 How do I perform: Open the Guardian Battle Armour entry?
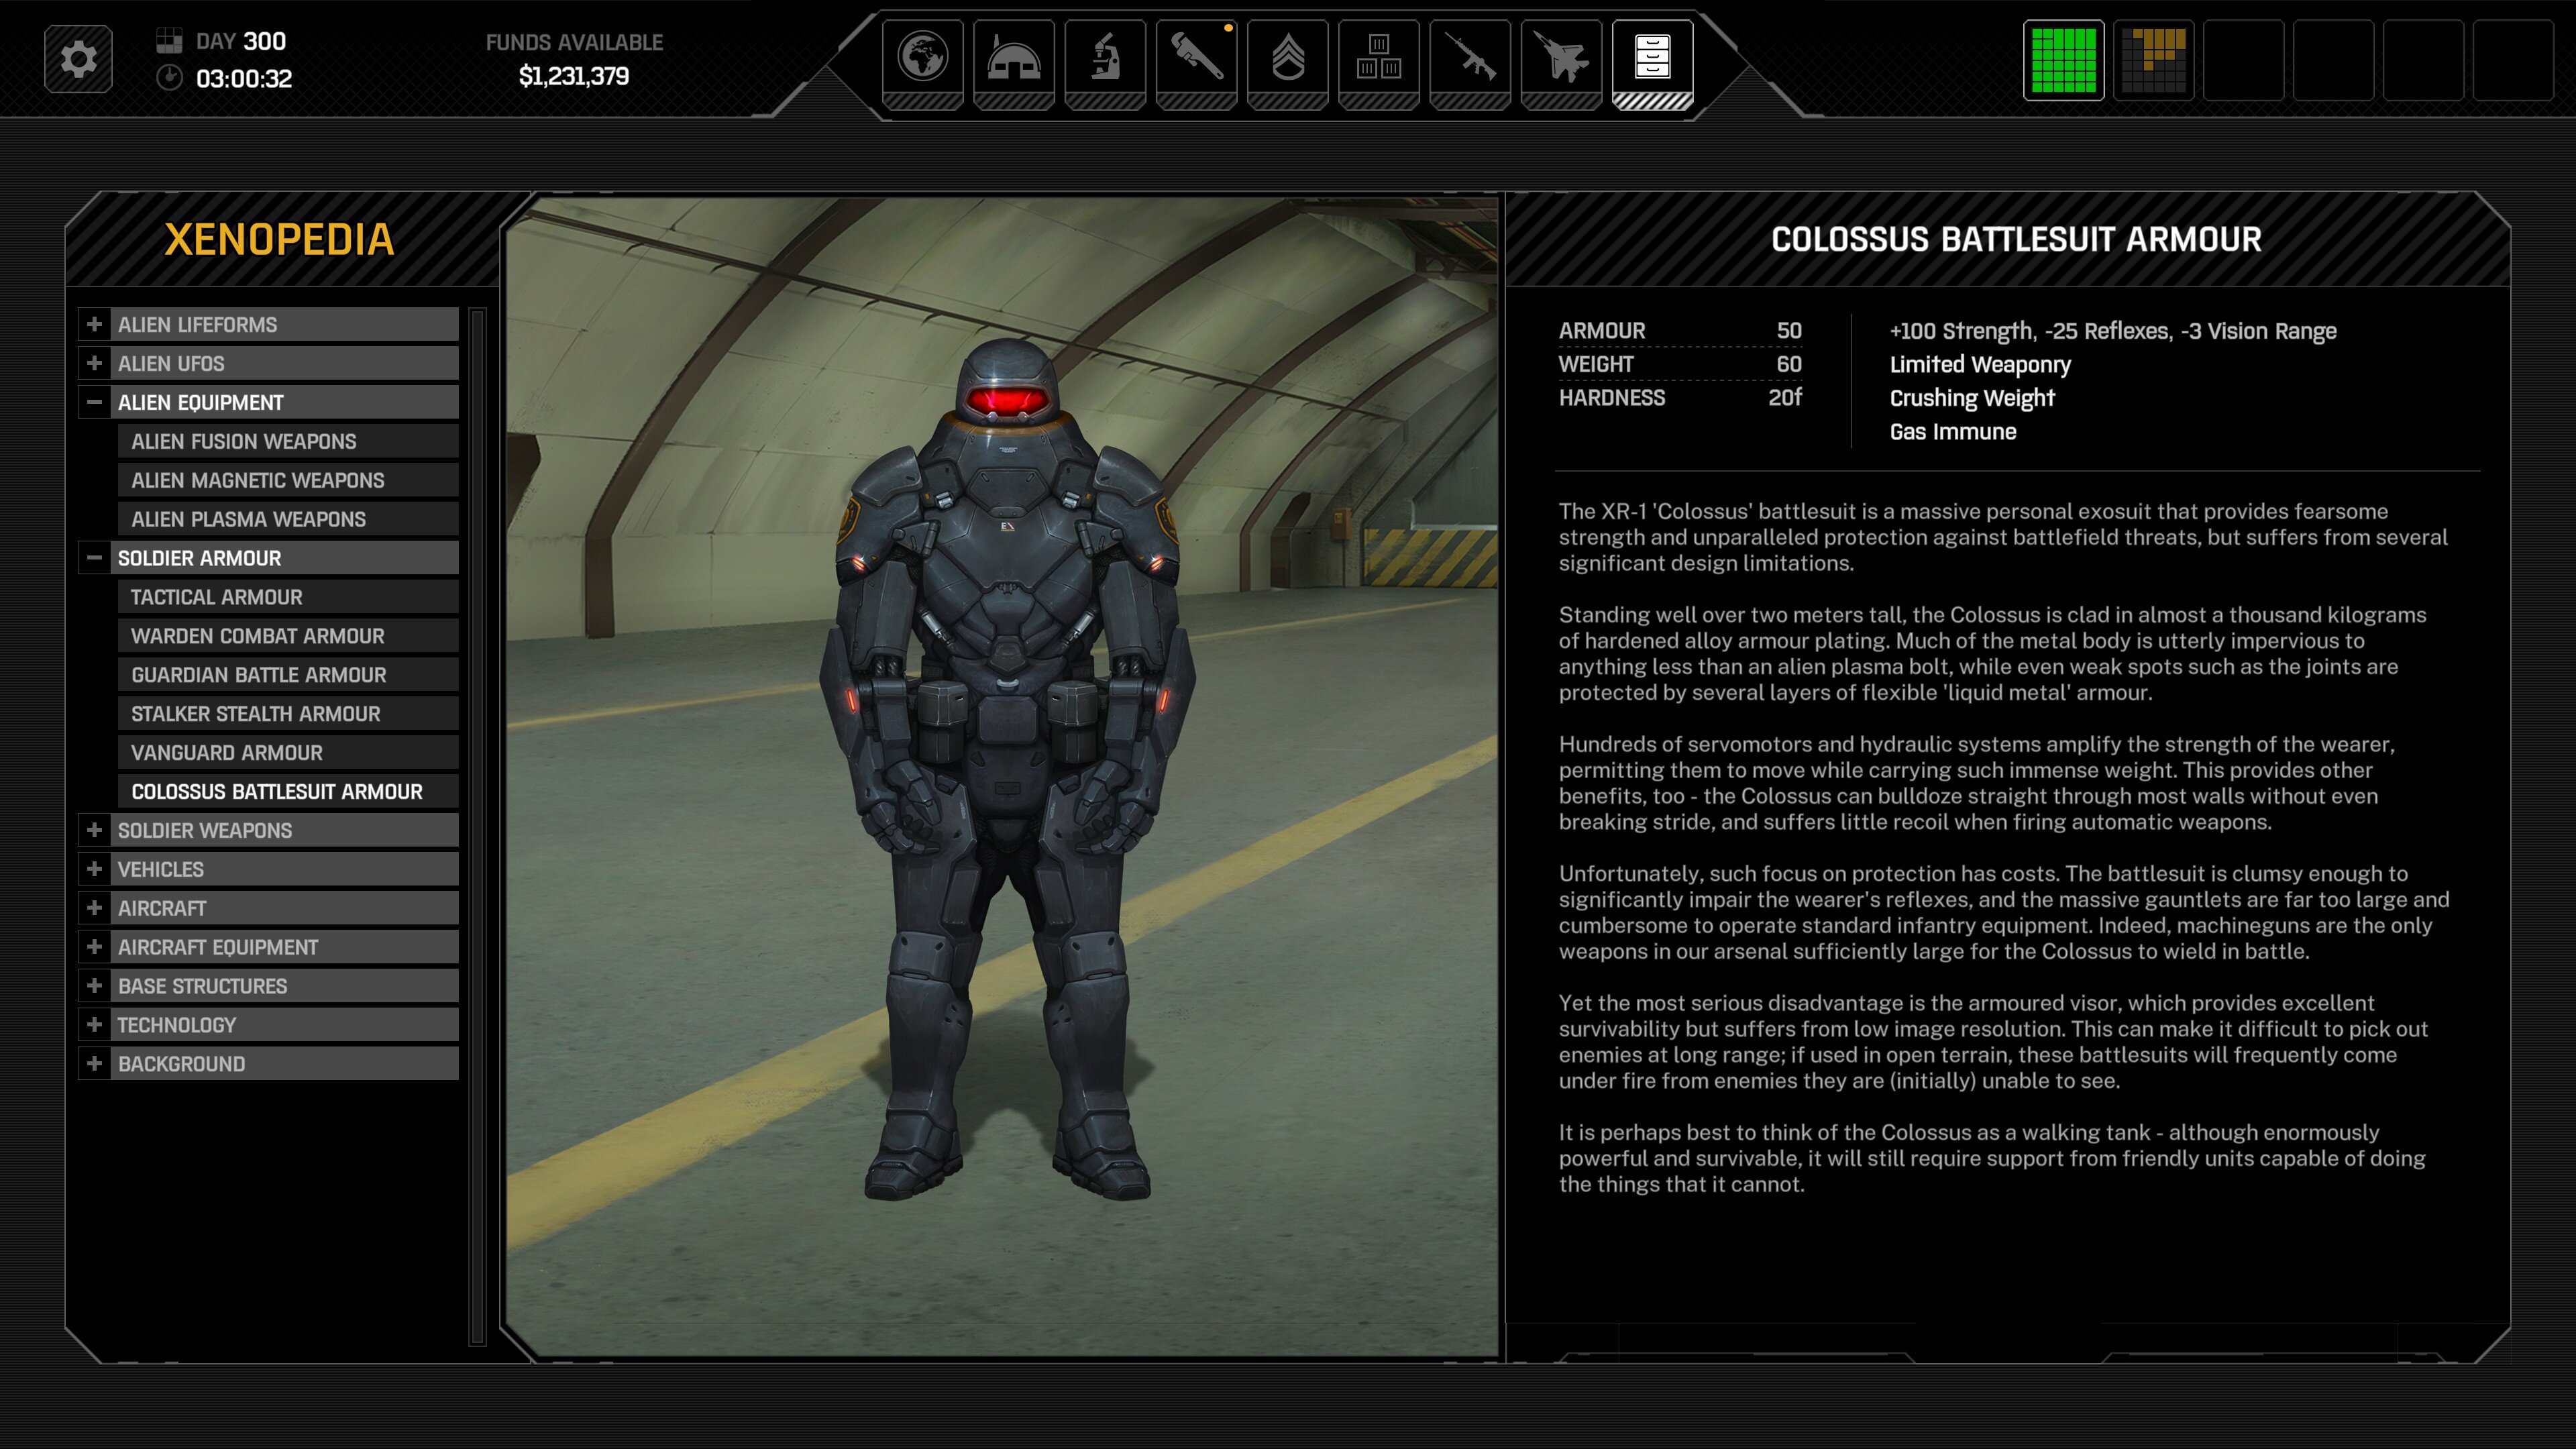[x=258, y=675]
